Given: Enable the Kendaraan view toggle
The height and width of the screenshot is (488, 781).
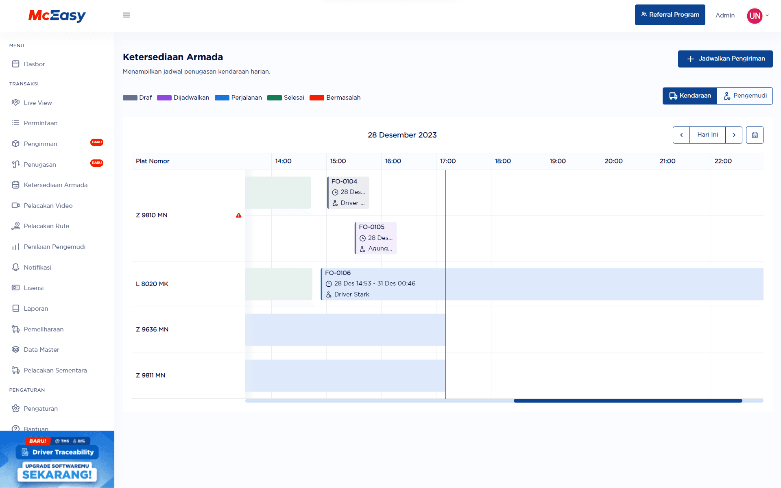Looking at the screenshot, I should 689,96.
